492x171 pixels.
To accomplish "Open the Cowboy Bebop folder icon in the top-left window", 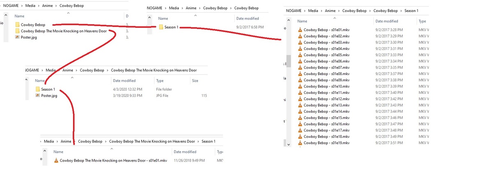I will [18, 25].
